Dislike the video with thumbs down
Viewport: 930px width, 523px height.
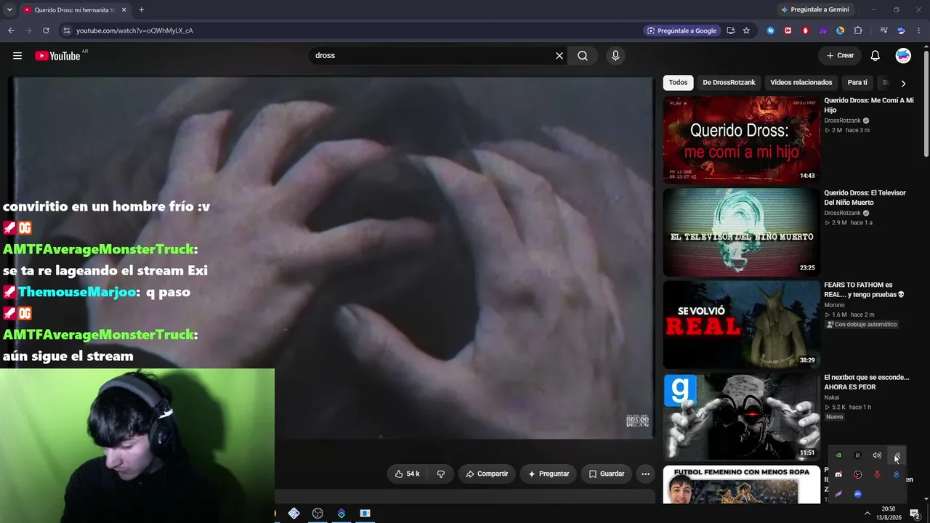pos(441,474)
